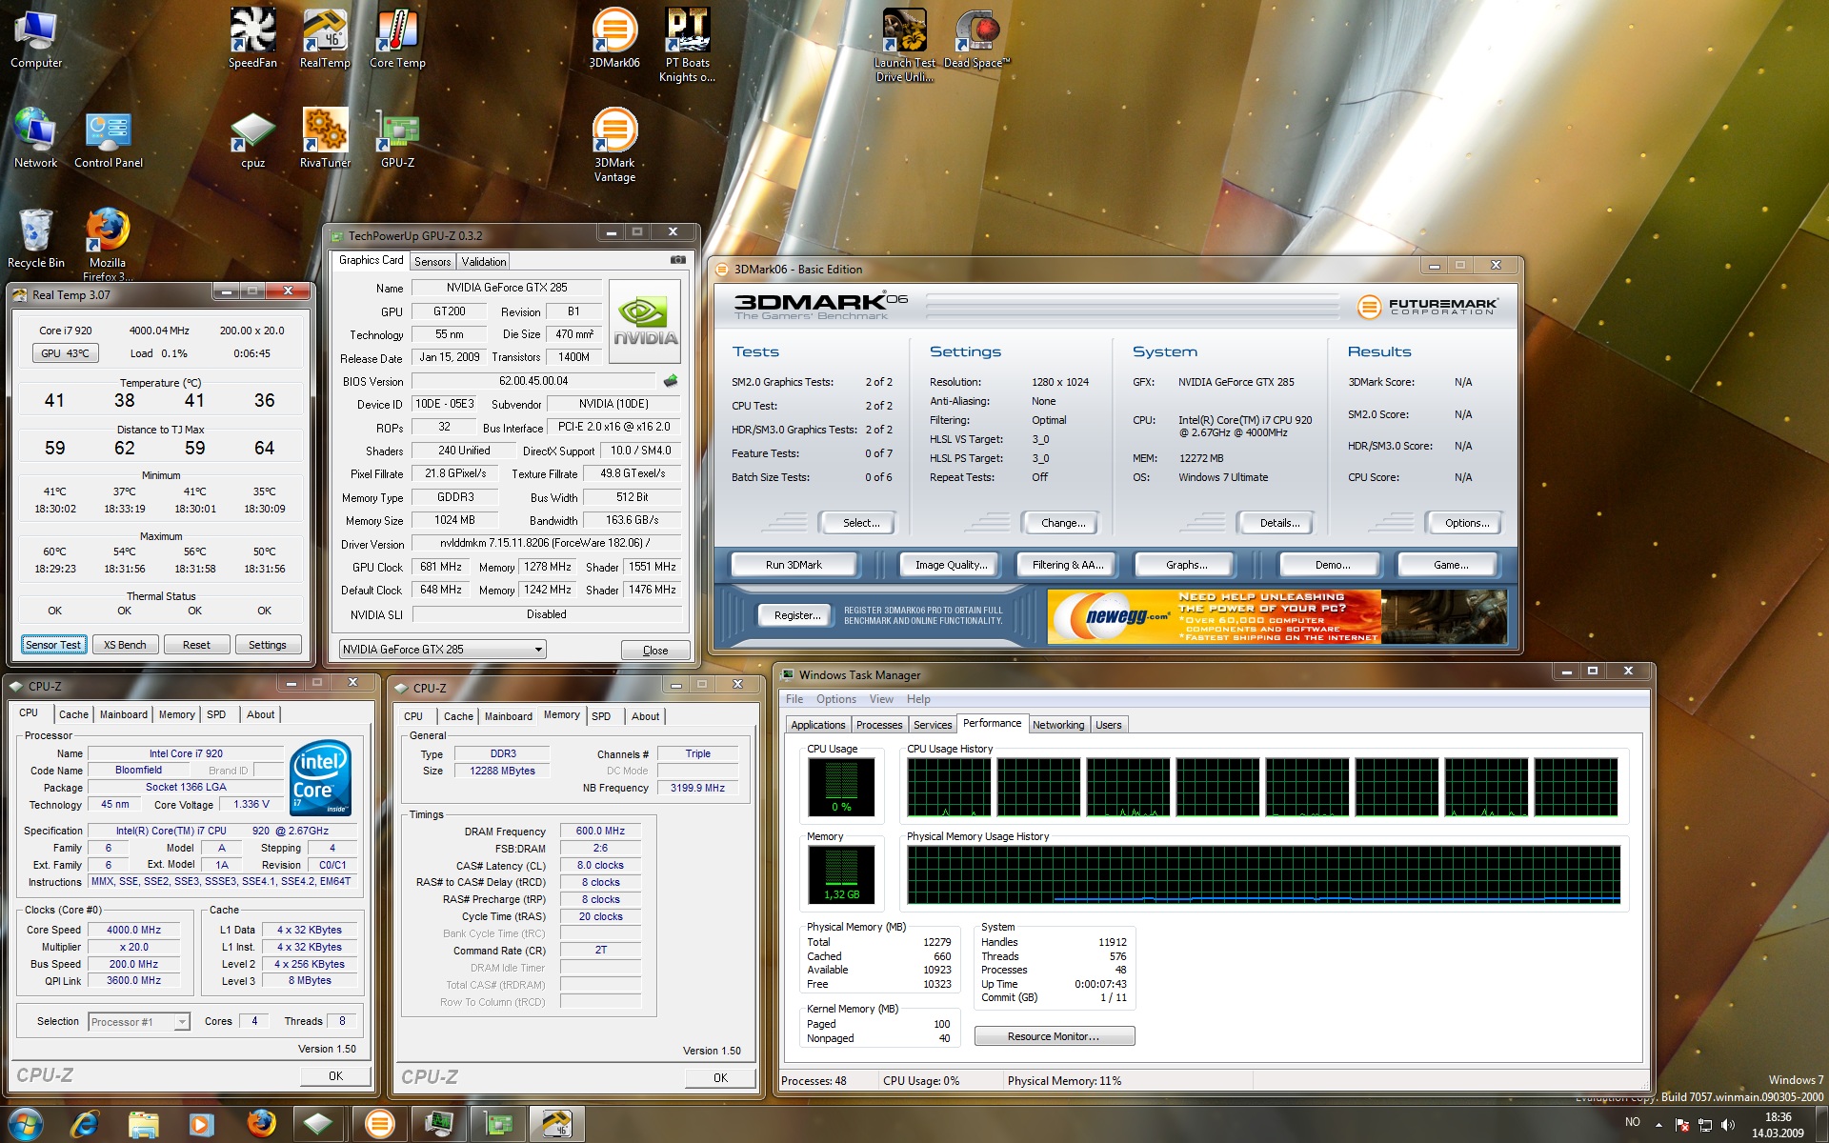
Task: Click the GPU-Z screenshot camera icon
Action: (x=677, y=260)
